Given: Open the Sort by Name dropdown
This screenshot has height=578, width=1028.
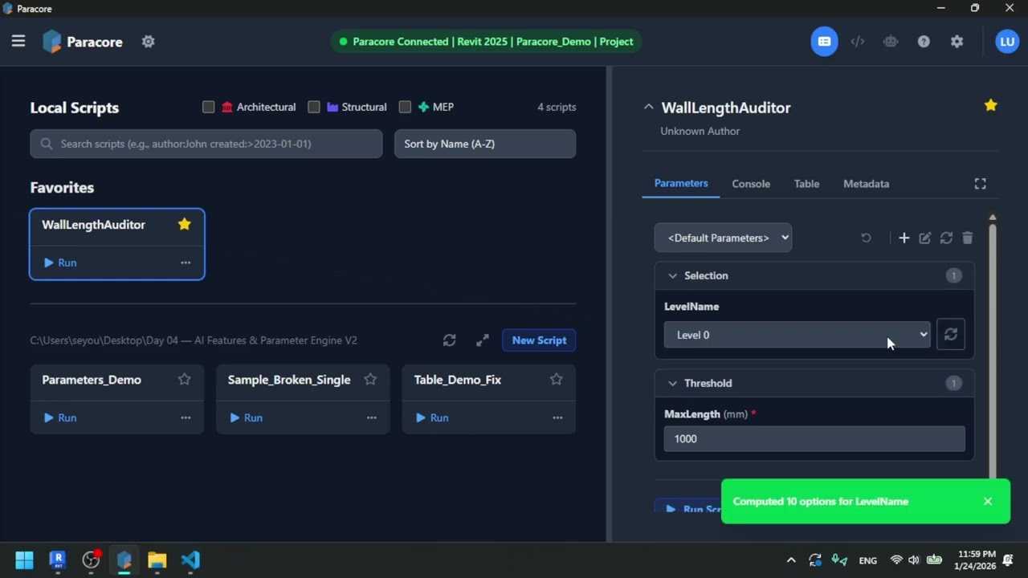Looking at the screenshot, I should tap(485, 144).
